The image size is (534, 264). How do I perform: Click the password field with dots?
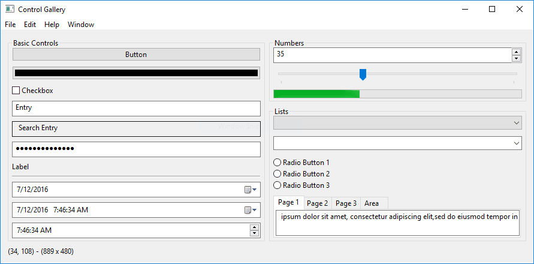(x=136, y=149)
